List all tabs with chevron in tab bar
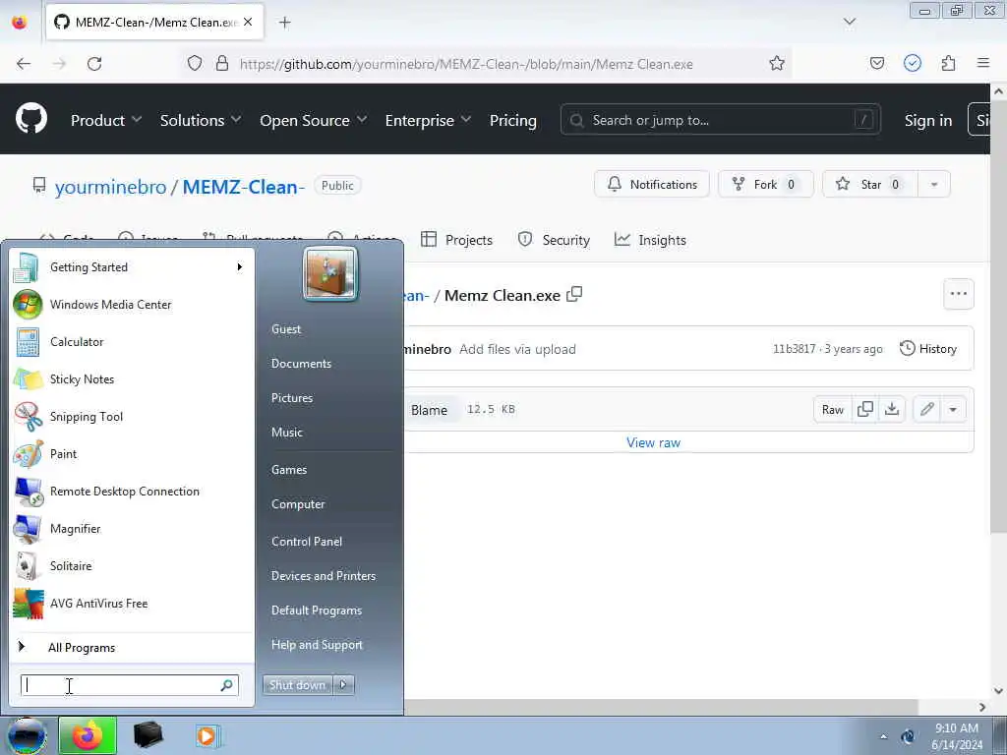 [849, 23]
